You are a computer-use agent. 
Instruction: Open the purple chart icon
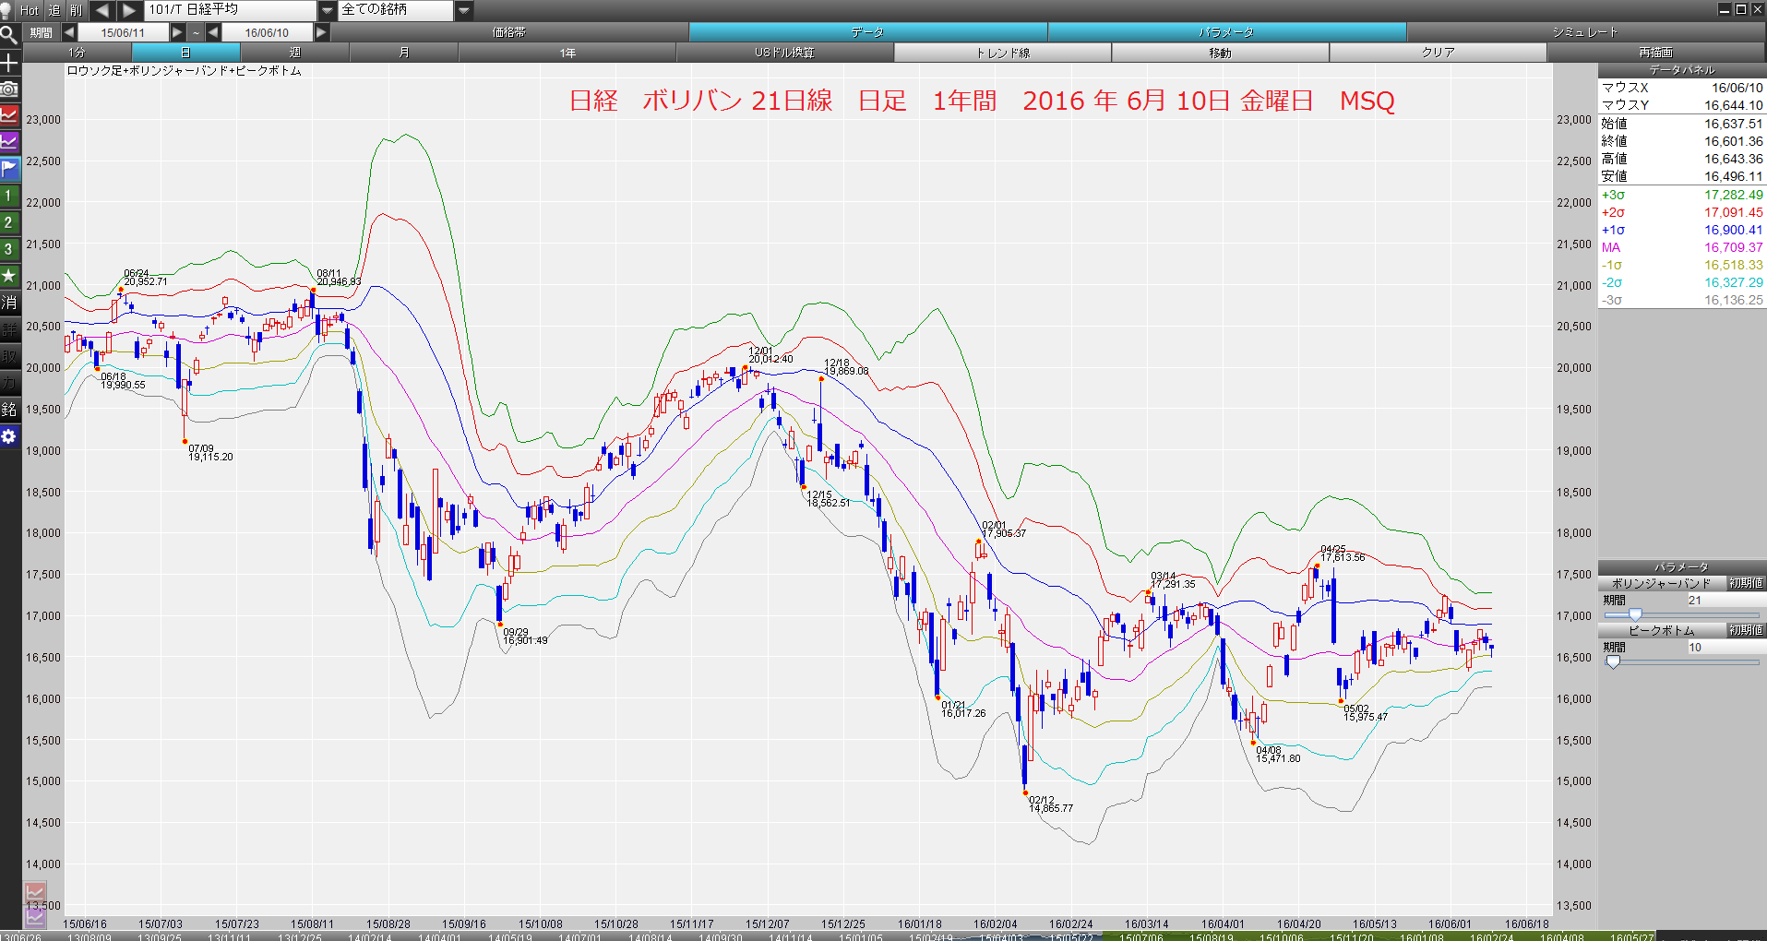pos(9,142)
